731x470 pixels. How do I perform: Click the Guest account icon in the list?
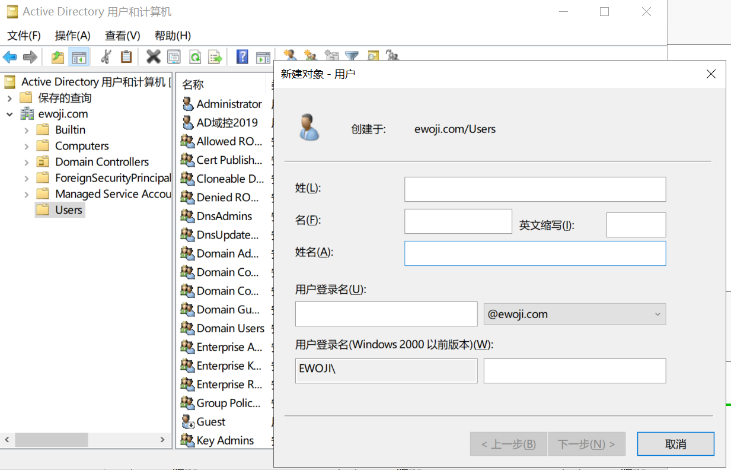point(188,422)
